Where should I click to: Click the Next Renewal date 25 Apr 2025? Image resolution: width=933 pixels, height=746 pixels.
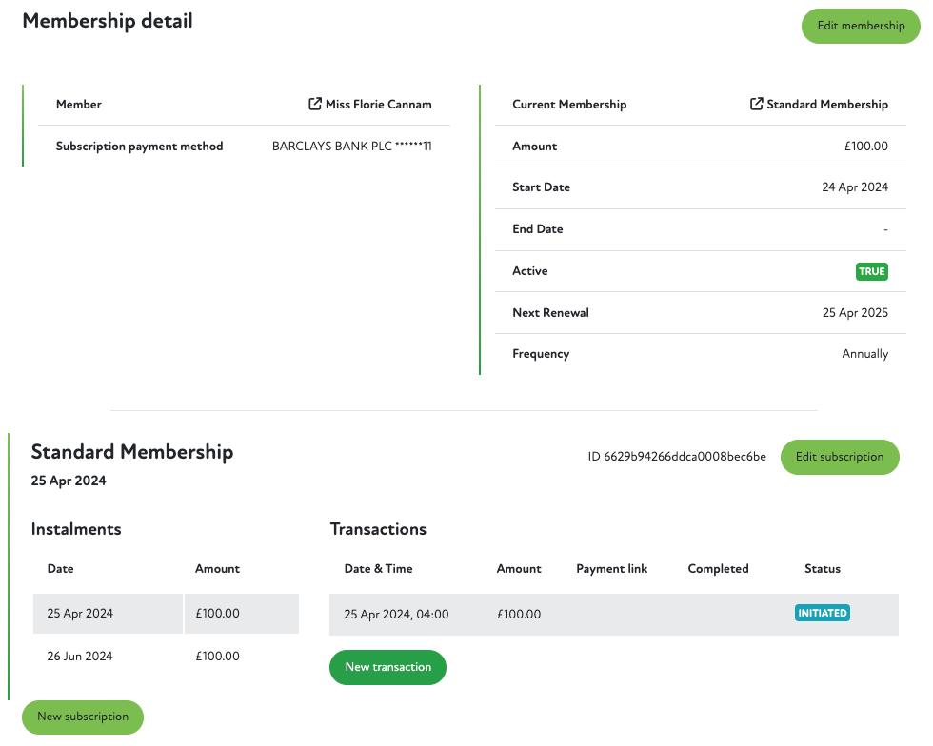855,313
